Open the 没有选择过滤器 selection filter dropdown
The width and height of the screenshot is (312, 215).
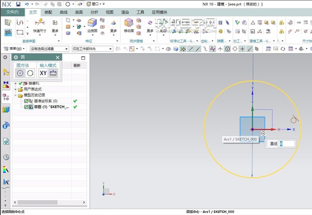click(x=49, y=49)
